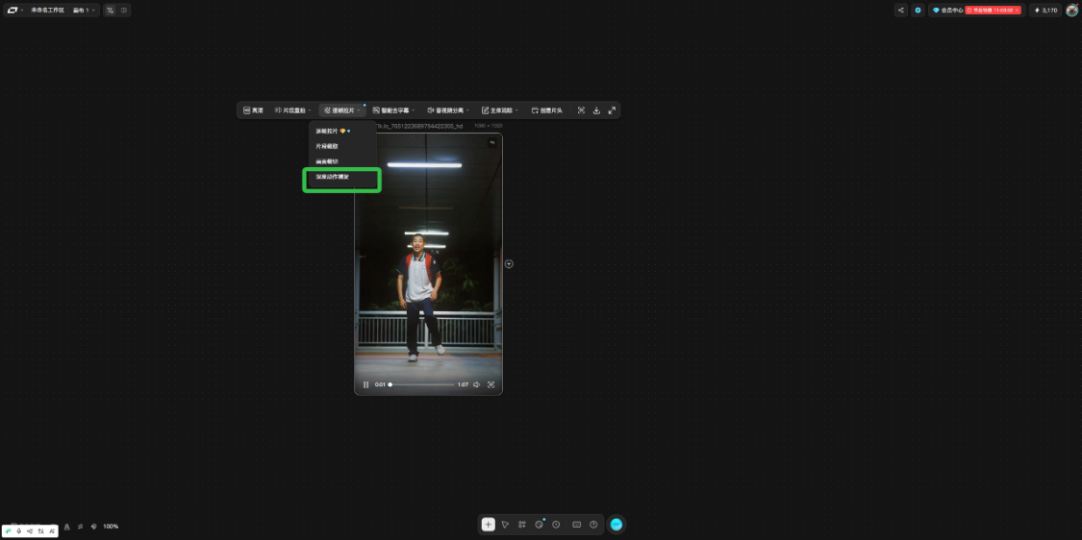Click the 高清 HD enhance button

pyautogui.click(x=253, y=110)
